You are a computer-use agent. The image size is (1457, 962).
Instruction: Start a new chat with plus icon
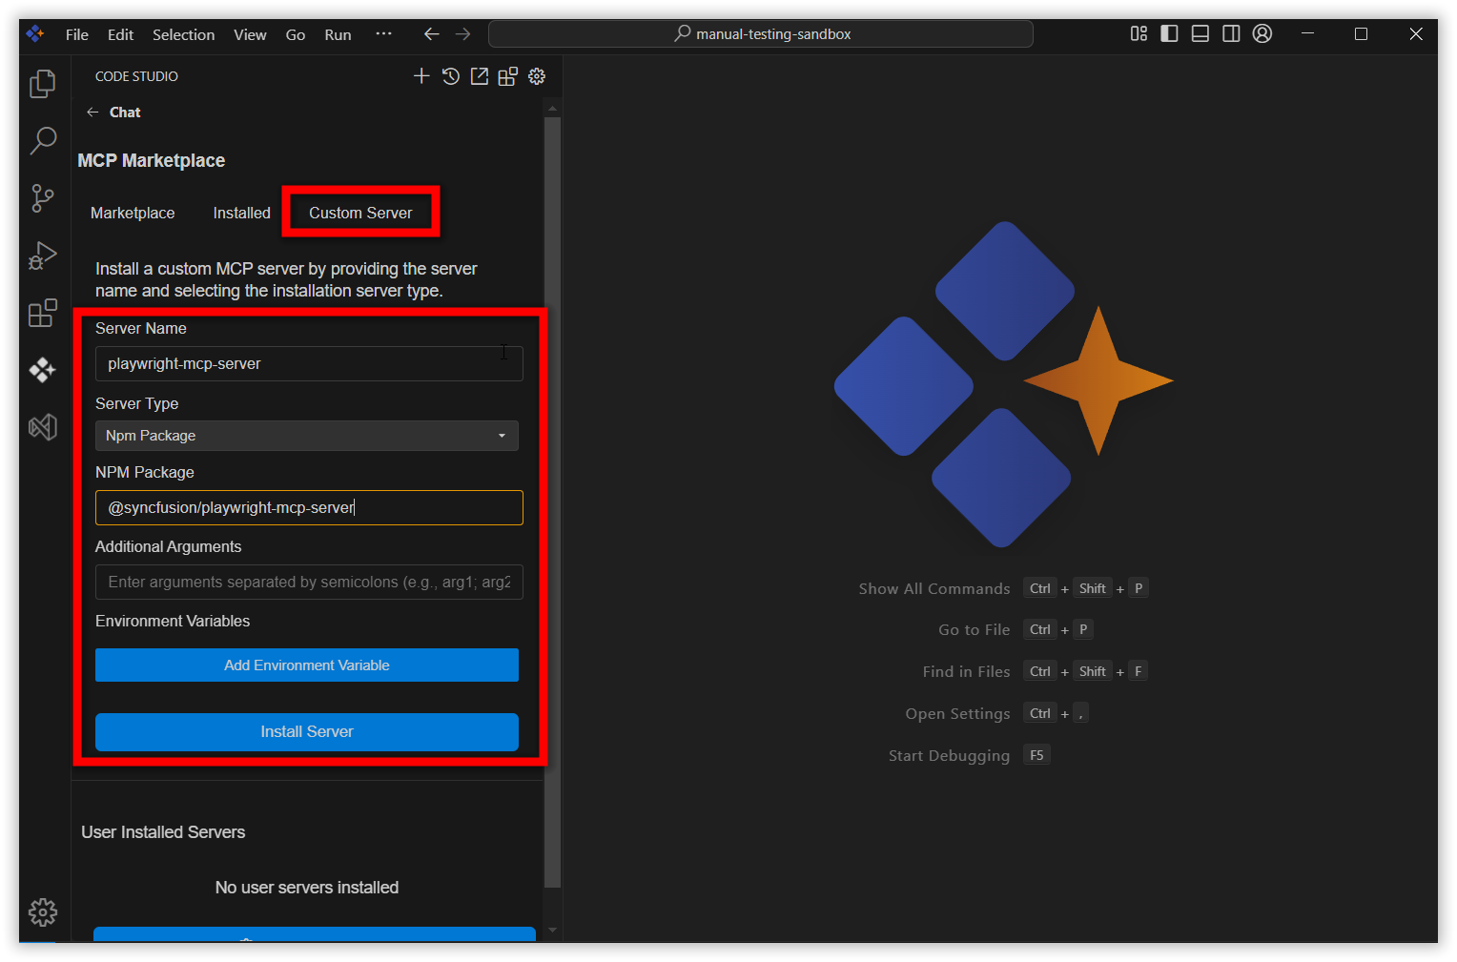[421, 76]
